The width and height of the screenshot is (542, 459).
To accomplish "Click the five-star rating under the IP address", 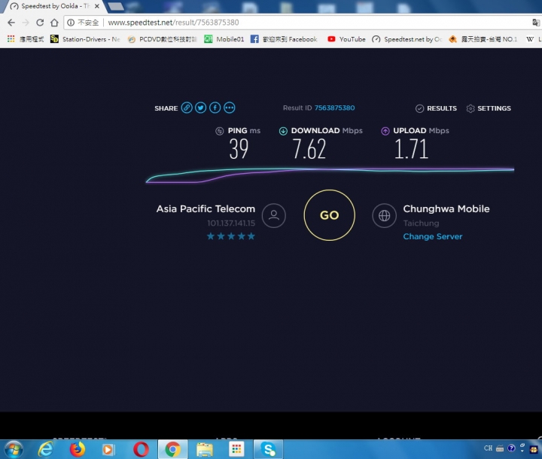I will pyautogui.click(x=231, y=236).
